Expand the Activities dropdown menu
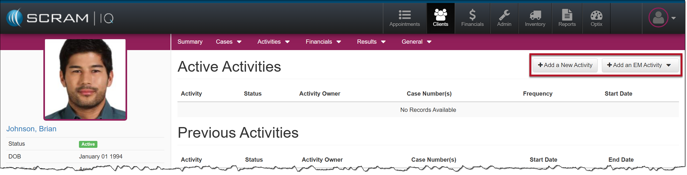The image size is (687, 175). click(x=273, y=42)
